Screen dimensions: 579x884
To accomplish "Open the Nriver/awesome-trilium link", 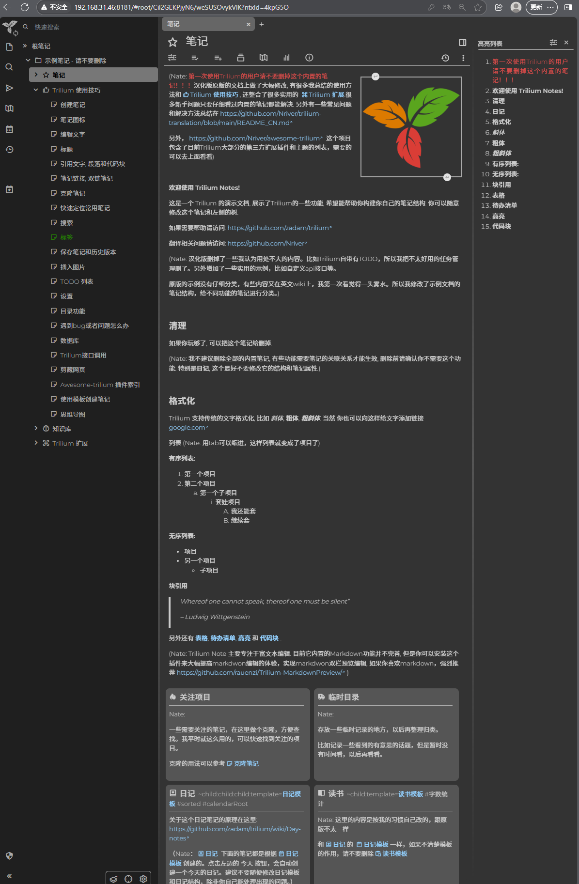I will (255, 138).
